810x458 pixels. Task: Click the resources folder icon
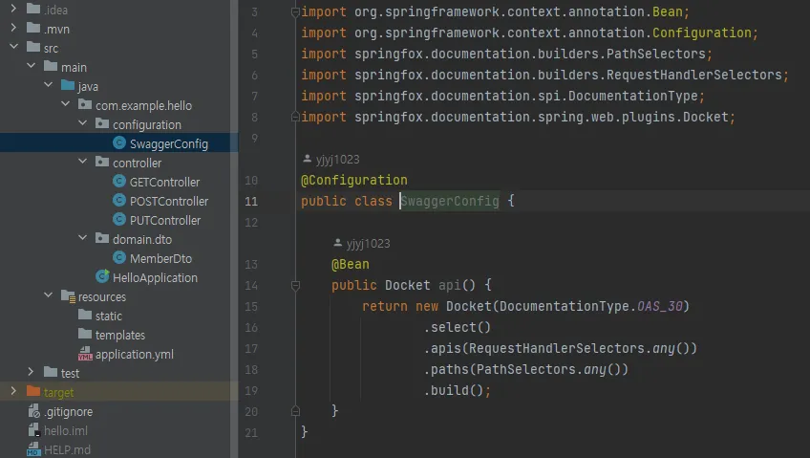point(68,295)
